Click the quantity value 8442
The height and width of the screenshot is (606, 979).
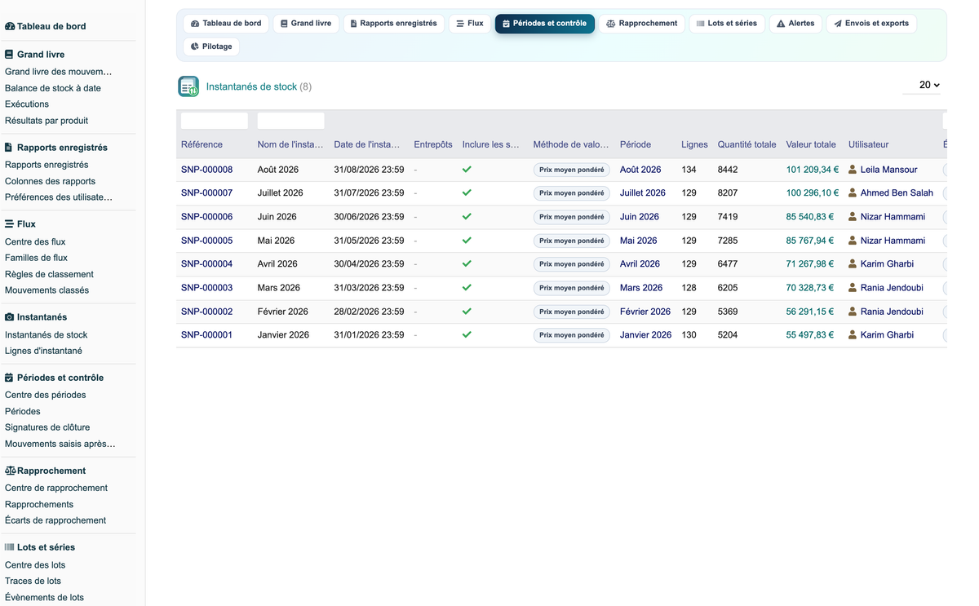(728, 170)
